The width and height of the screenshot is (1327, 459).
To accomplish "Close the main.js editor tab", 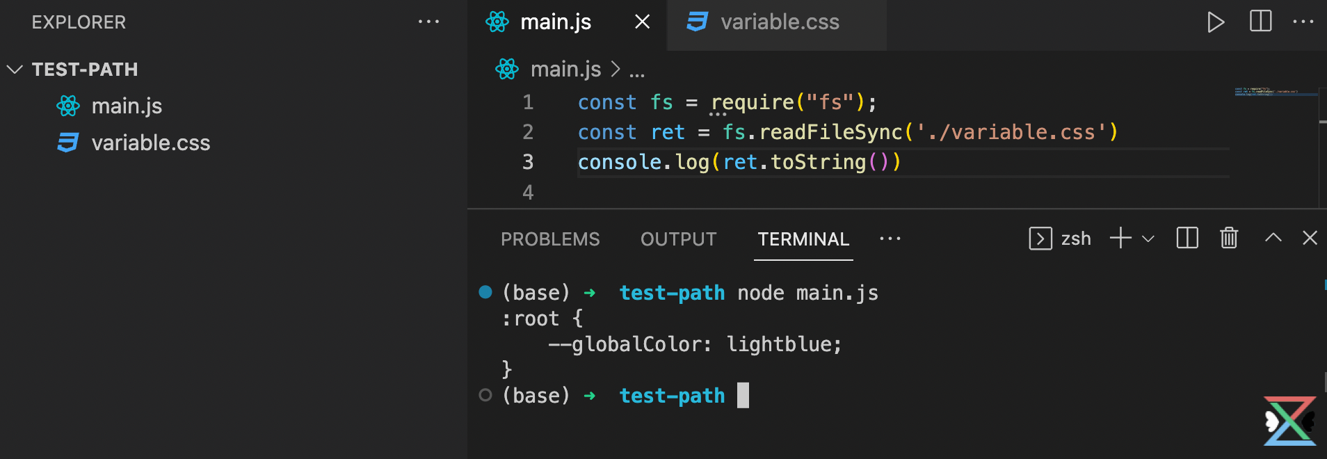I will click(x=642, y=22).
